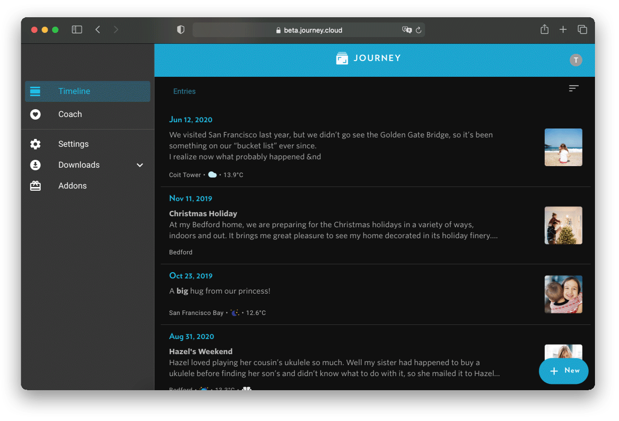Viewport: 619px width, 421px height.
Task: Go back with browser back arrow
Action: point(98,30)
